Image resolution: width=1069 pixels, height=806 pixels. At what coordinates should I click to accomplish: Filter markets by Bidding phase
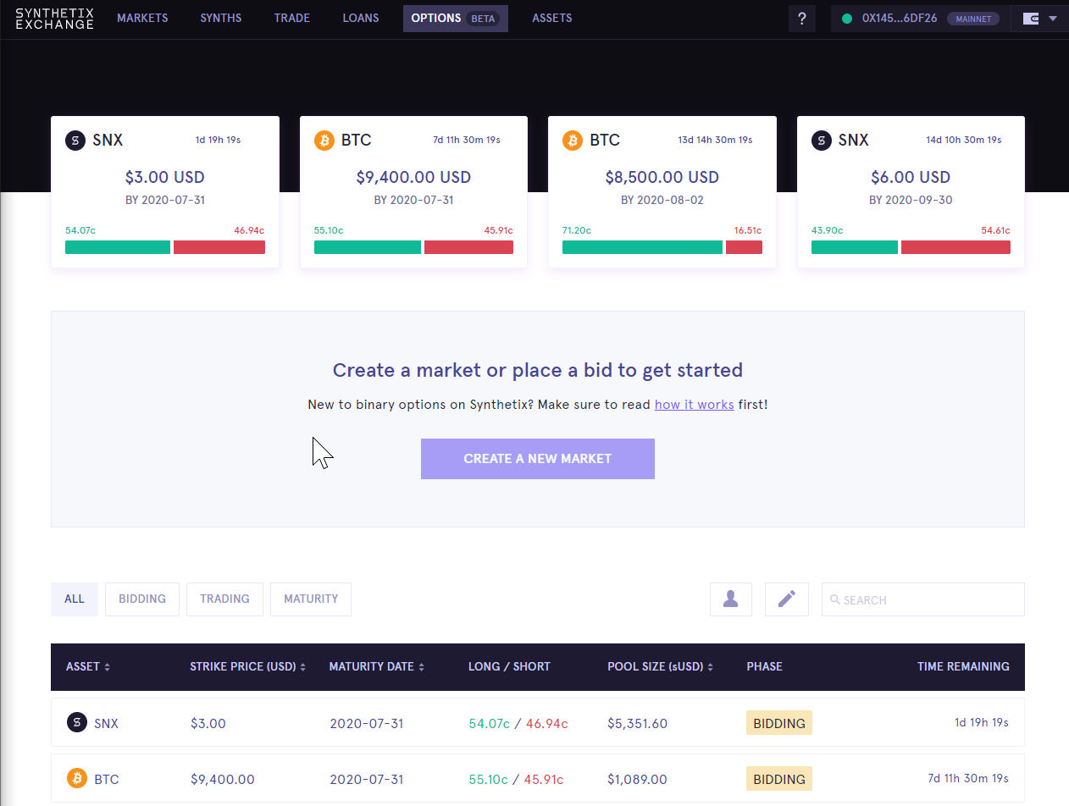(x=141, y=599)
